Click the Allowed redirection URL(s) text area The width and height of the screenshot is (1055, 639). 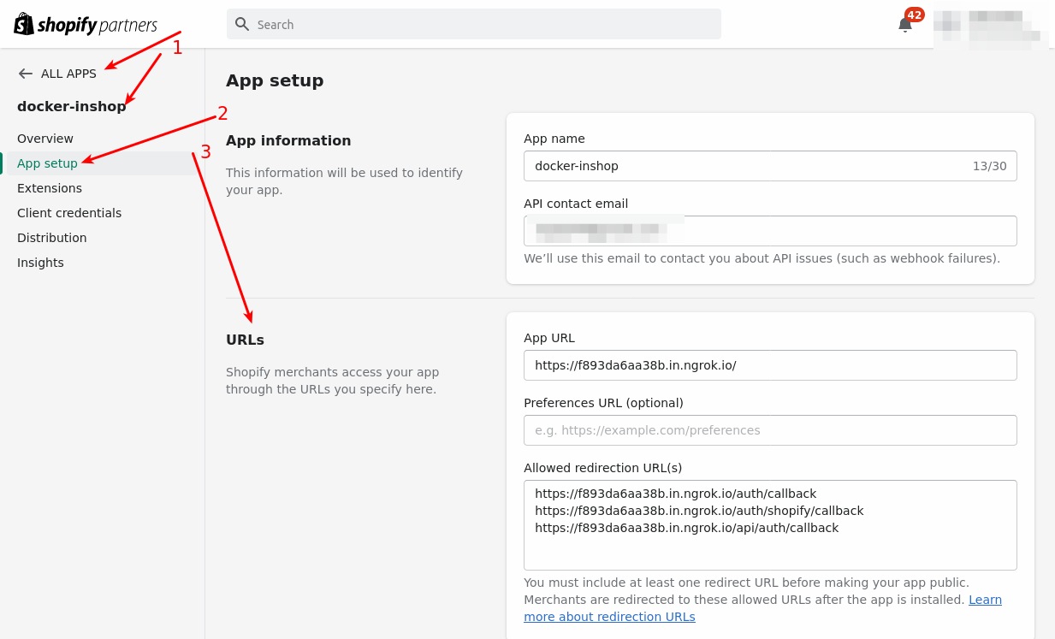[770, 525]
